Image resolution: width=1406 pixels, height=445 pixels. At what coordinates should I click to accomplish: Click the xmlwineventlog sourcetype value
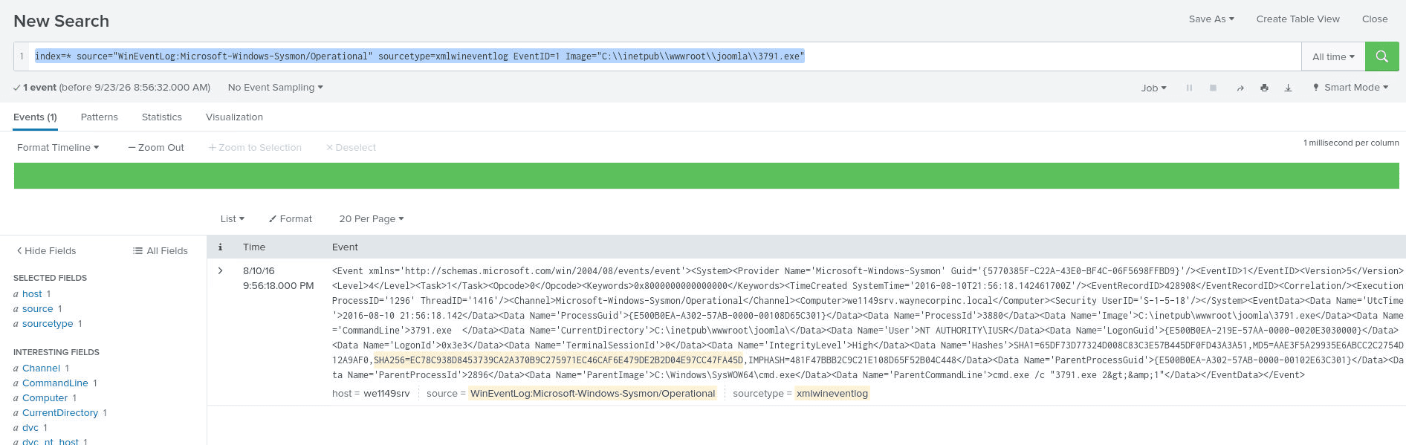(x=832, y=393)
